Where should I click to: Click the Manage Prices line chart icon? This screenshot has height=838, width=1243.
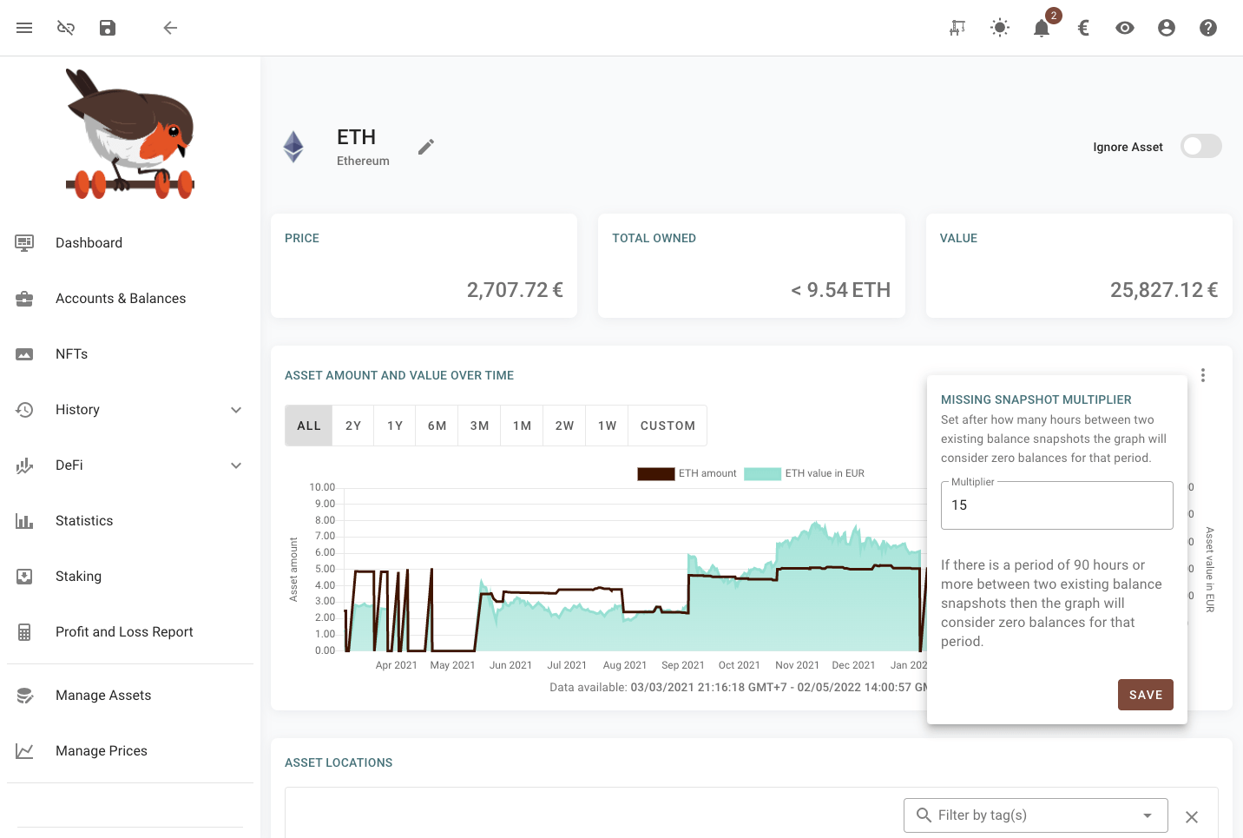coord(24,751)
